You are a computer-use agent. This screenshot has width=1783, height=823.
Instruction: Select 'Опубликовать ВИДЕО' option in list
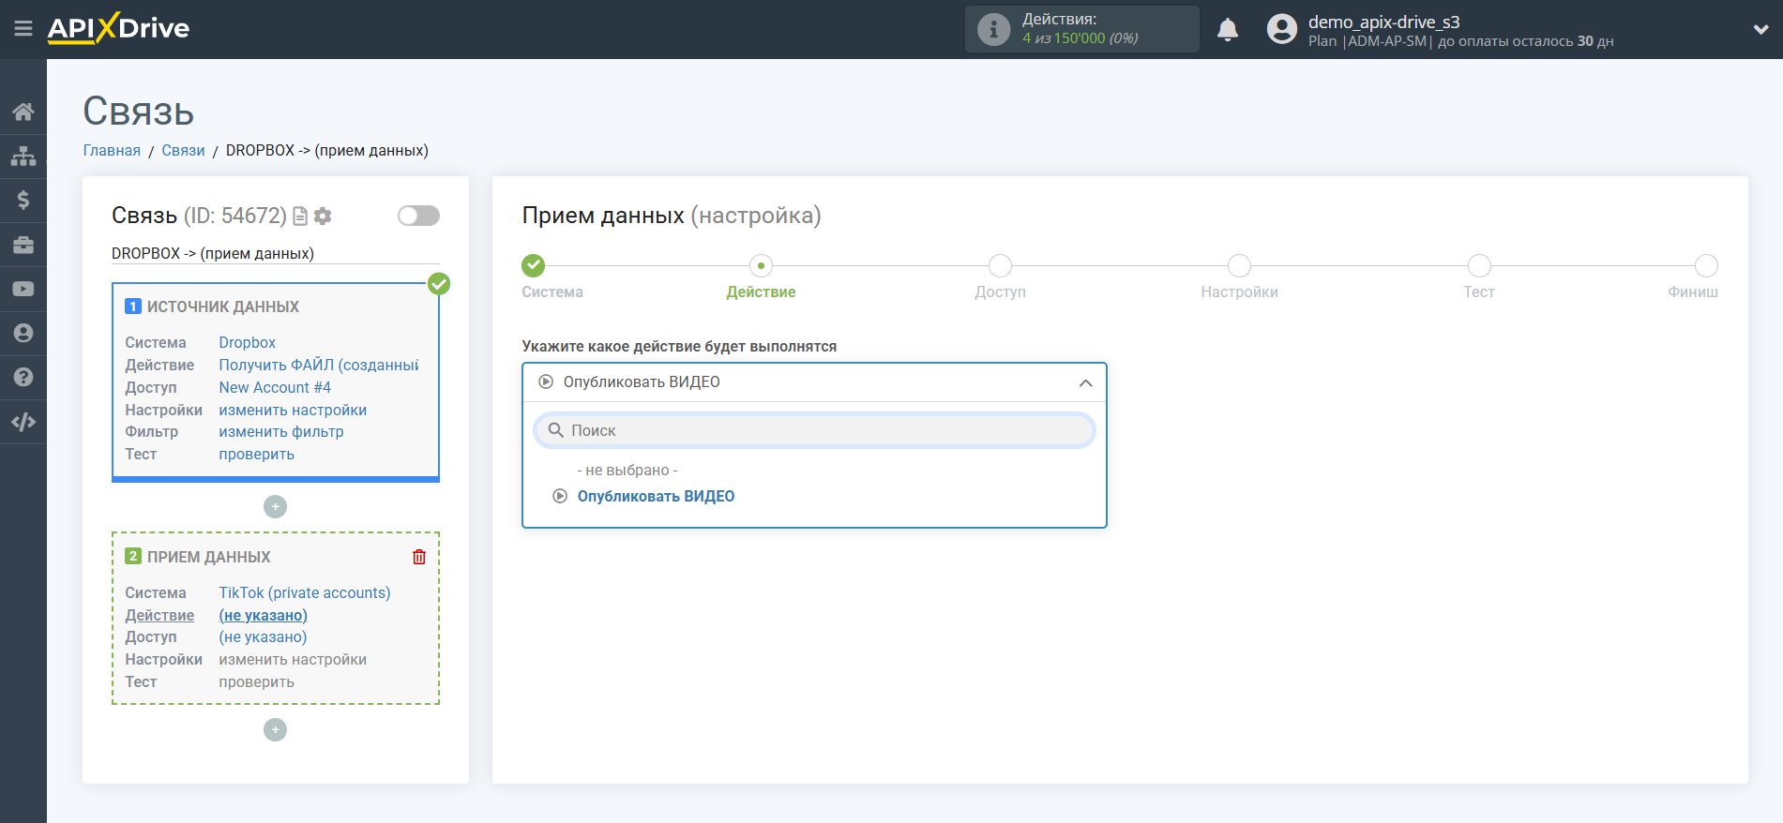pyautogui.click(x=656, y=496)
